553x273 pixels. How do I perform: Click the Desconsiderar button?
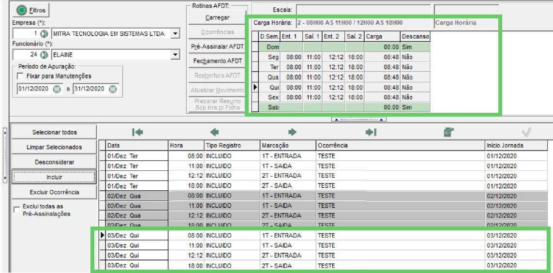click(54, 162)
